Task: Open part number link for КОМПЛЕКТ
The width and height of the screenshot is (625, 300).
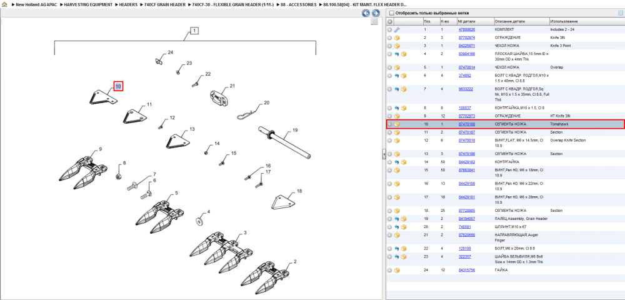Action: [466, 29]
